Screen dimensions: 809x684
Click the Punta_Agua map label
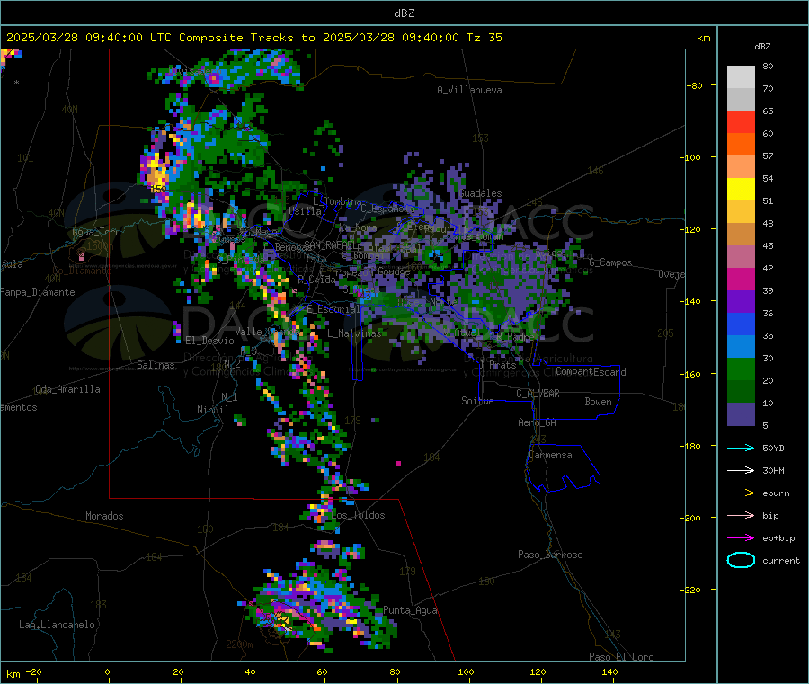[410, 611]
